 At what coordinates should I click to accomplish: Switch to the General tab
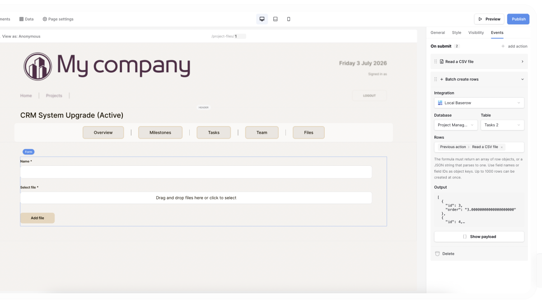pos(438,33)
